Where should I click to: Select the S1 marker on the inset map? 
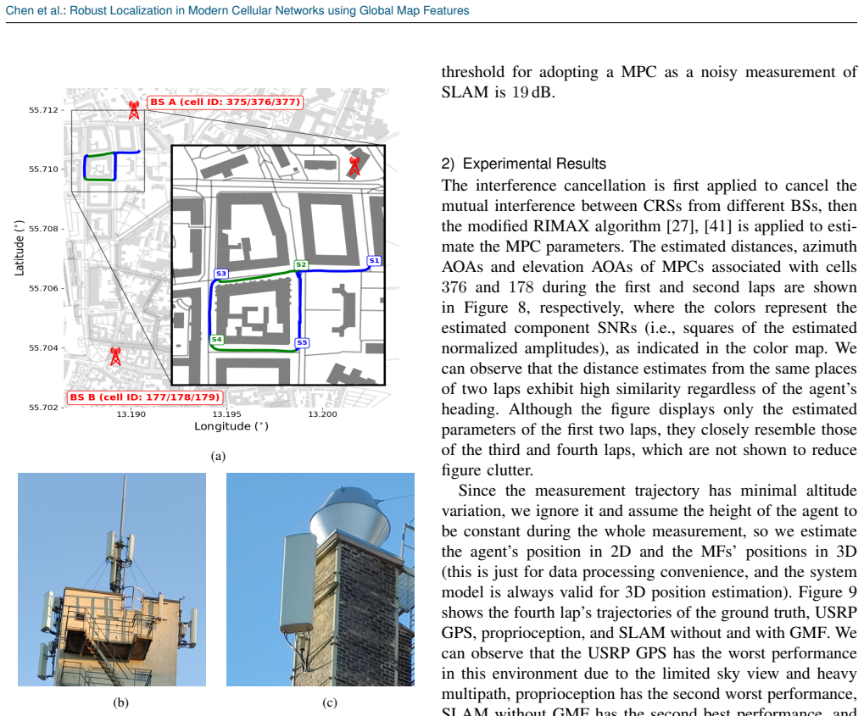point(374,260)
